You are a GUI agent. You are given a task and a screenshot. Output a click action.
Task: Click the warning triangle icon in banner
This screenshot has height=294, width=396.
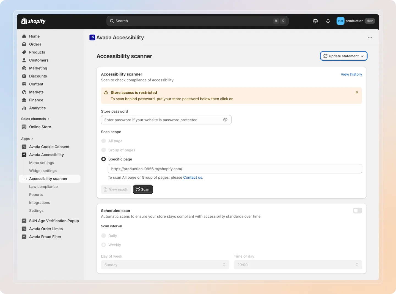point(106,92)
